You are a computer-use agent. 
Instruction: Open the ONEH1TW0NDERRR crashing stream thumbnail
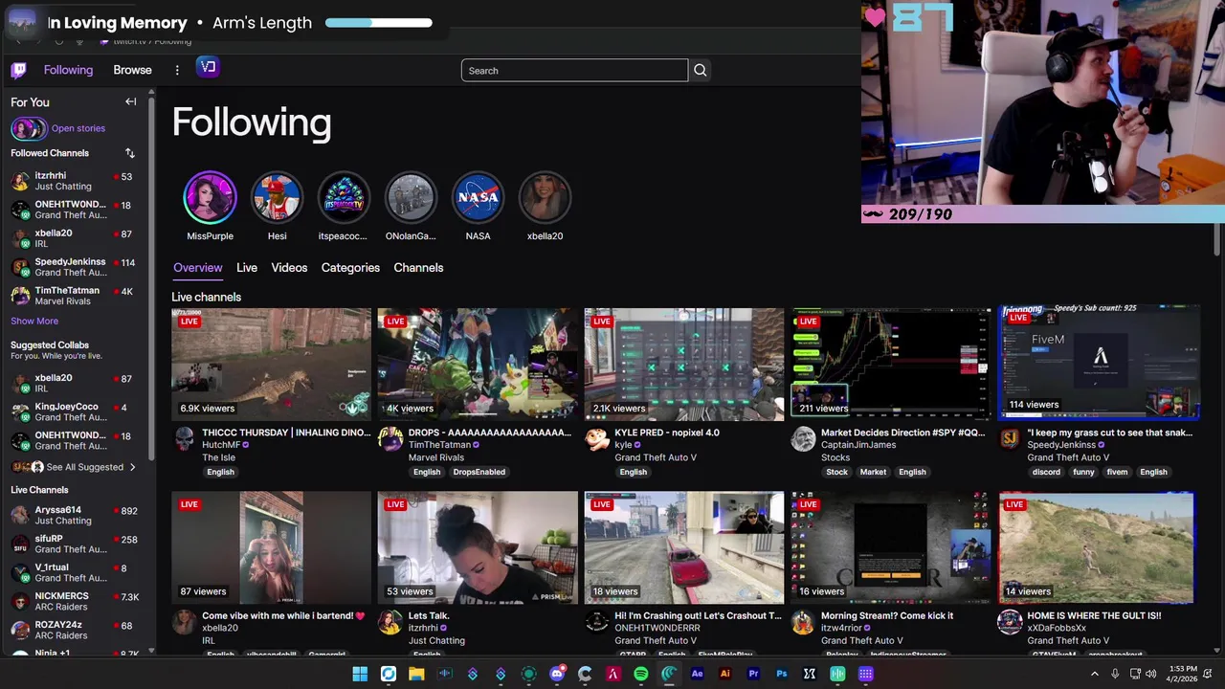[684, 547]
